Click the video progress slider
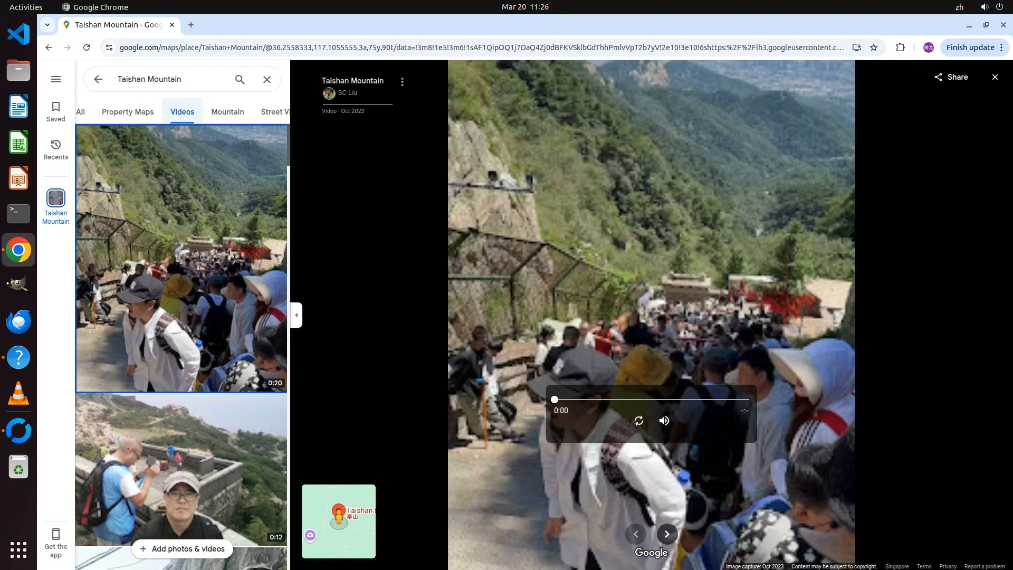1013x570 pixels. [651, 400]
